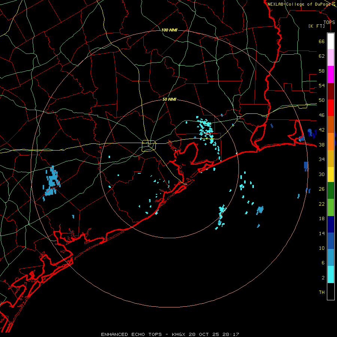Click the "TOPS" legend title

(x=329, y=22)
